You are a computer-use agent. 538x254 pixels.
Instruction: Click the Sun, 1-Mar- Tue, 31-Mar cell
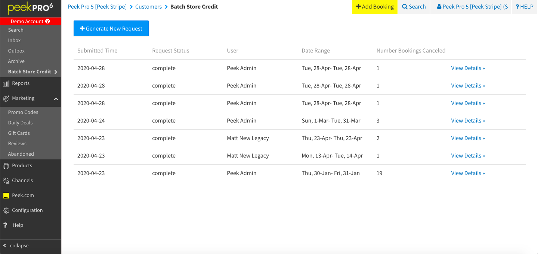point(332,121)
